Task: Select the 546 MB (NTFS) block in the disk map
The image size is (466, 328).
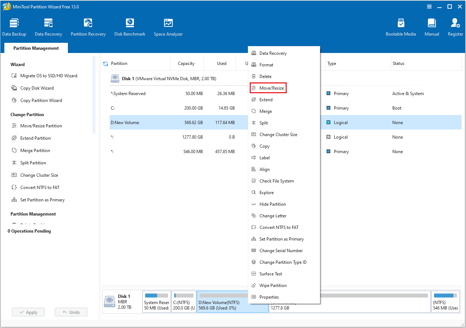Action: click(446, 302)
